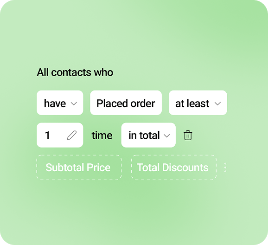Click the word 'have' in first selector

click(x=55, y=103)
